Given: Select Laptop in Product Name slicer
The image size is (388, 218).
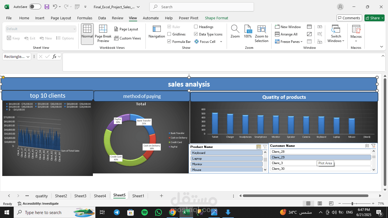Looking at the screenshot, I should (x=227, y=158).
